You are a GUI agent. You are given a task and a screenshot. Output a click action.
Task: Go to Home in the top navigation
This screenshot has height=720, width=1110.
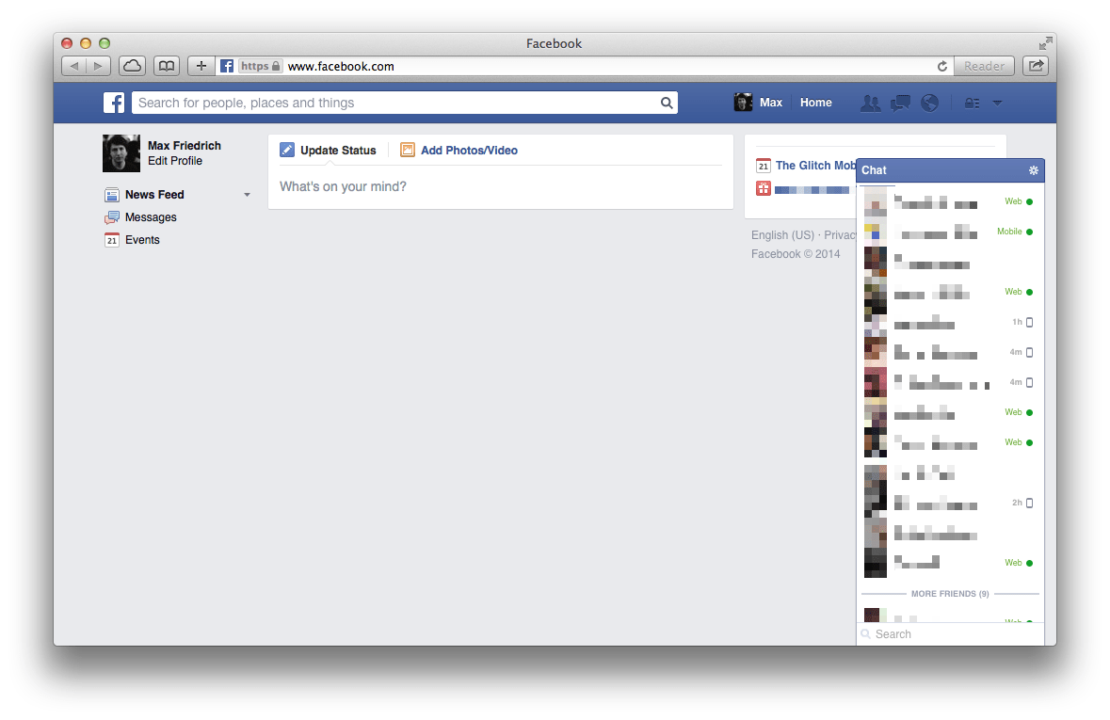coord(815,103)
